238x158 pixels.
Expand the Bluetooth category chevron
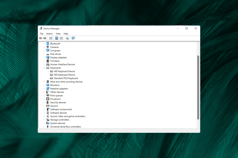(44, 44)
